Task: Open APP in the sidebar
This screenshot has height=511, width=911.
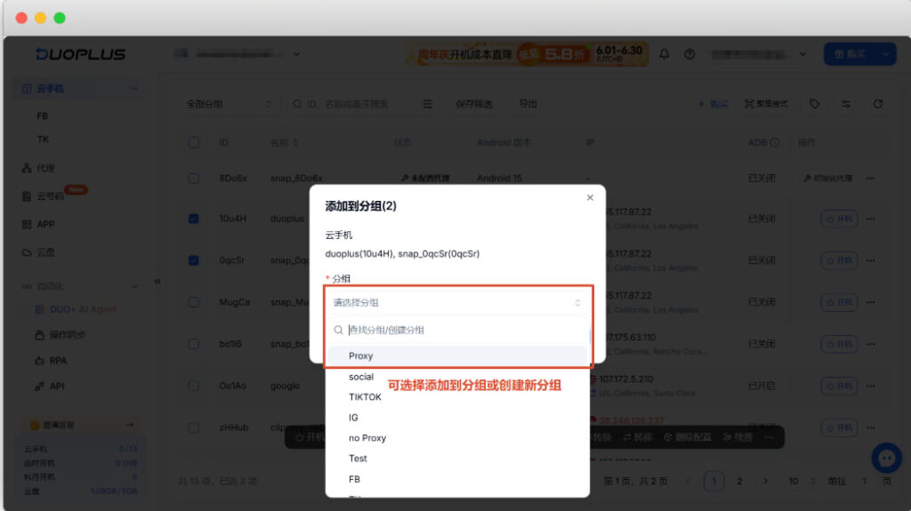Action: pyautogui.click(x=38, y=224)
